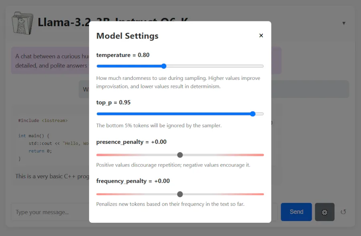This screenshot has width=361, height=236.
Task: Select the temperature = 0.80 label
Action: (x=122, y=55)
